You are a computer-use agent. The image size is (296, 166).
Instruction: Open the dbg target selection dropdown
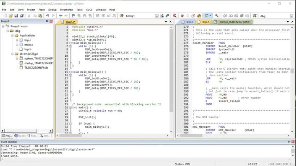[x=291, y=16]
